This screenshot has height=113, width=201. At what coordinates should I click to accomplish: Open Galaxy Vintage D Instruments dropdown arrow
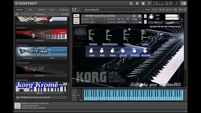[x=66, y=76]
